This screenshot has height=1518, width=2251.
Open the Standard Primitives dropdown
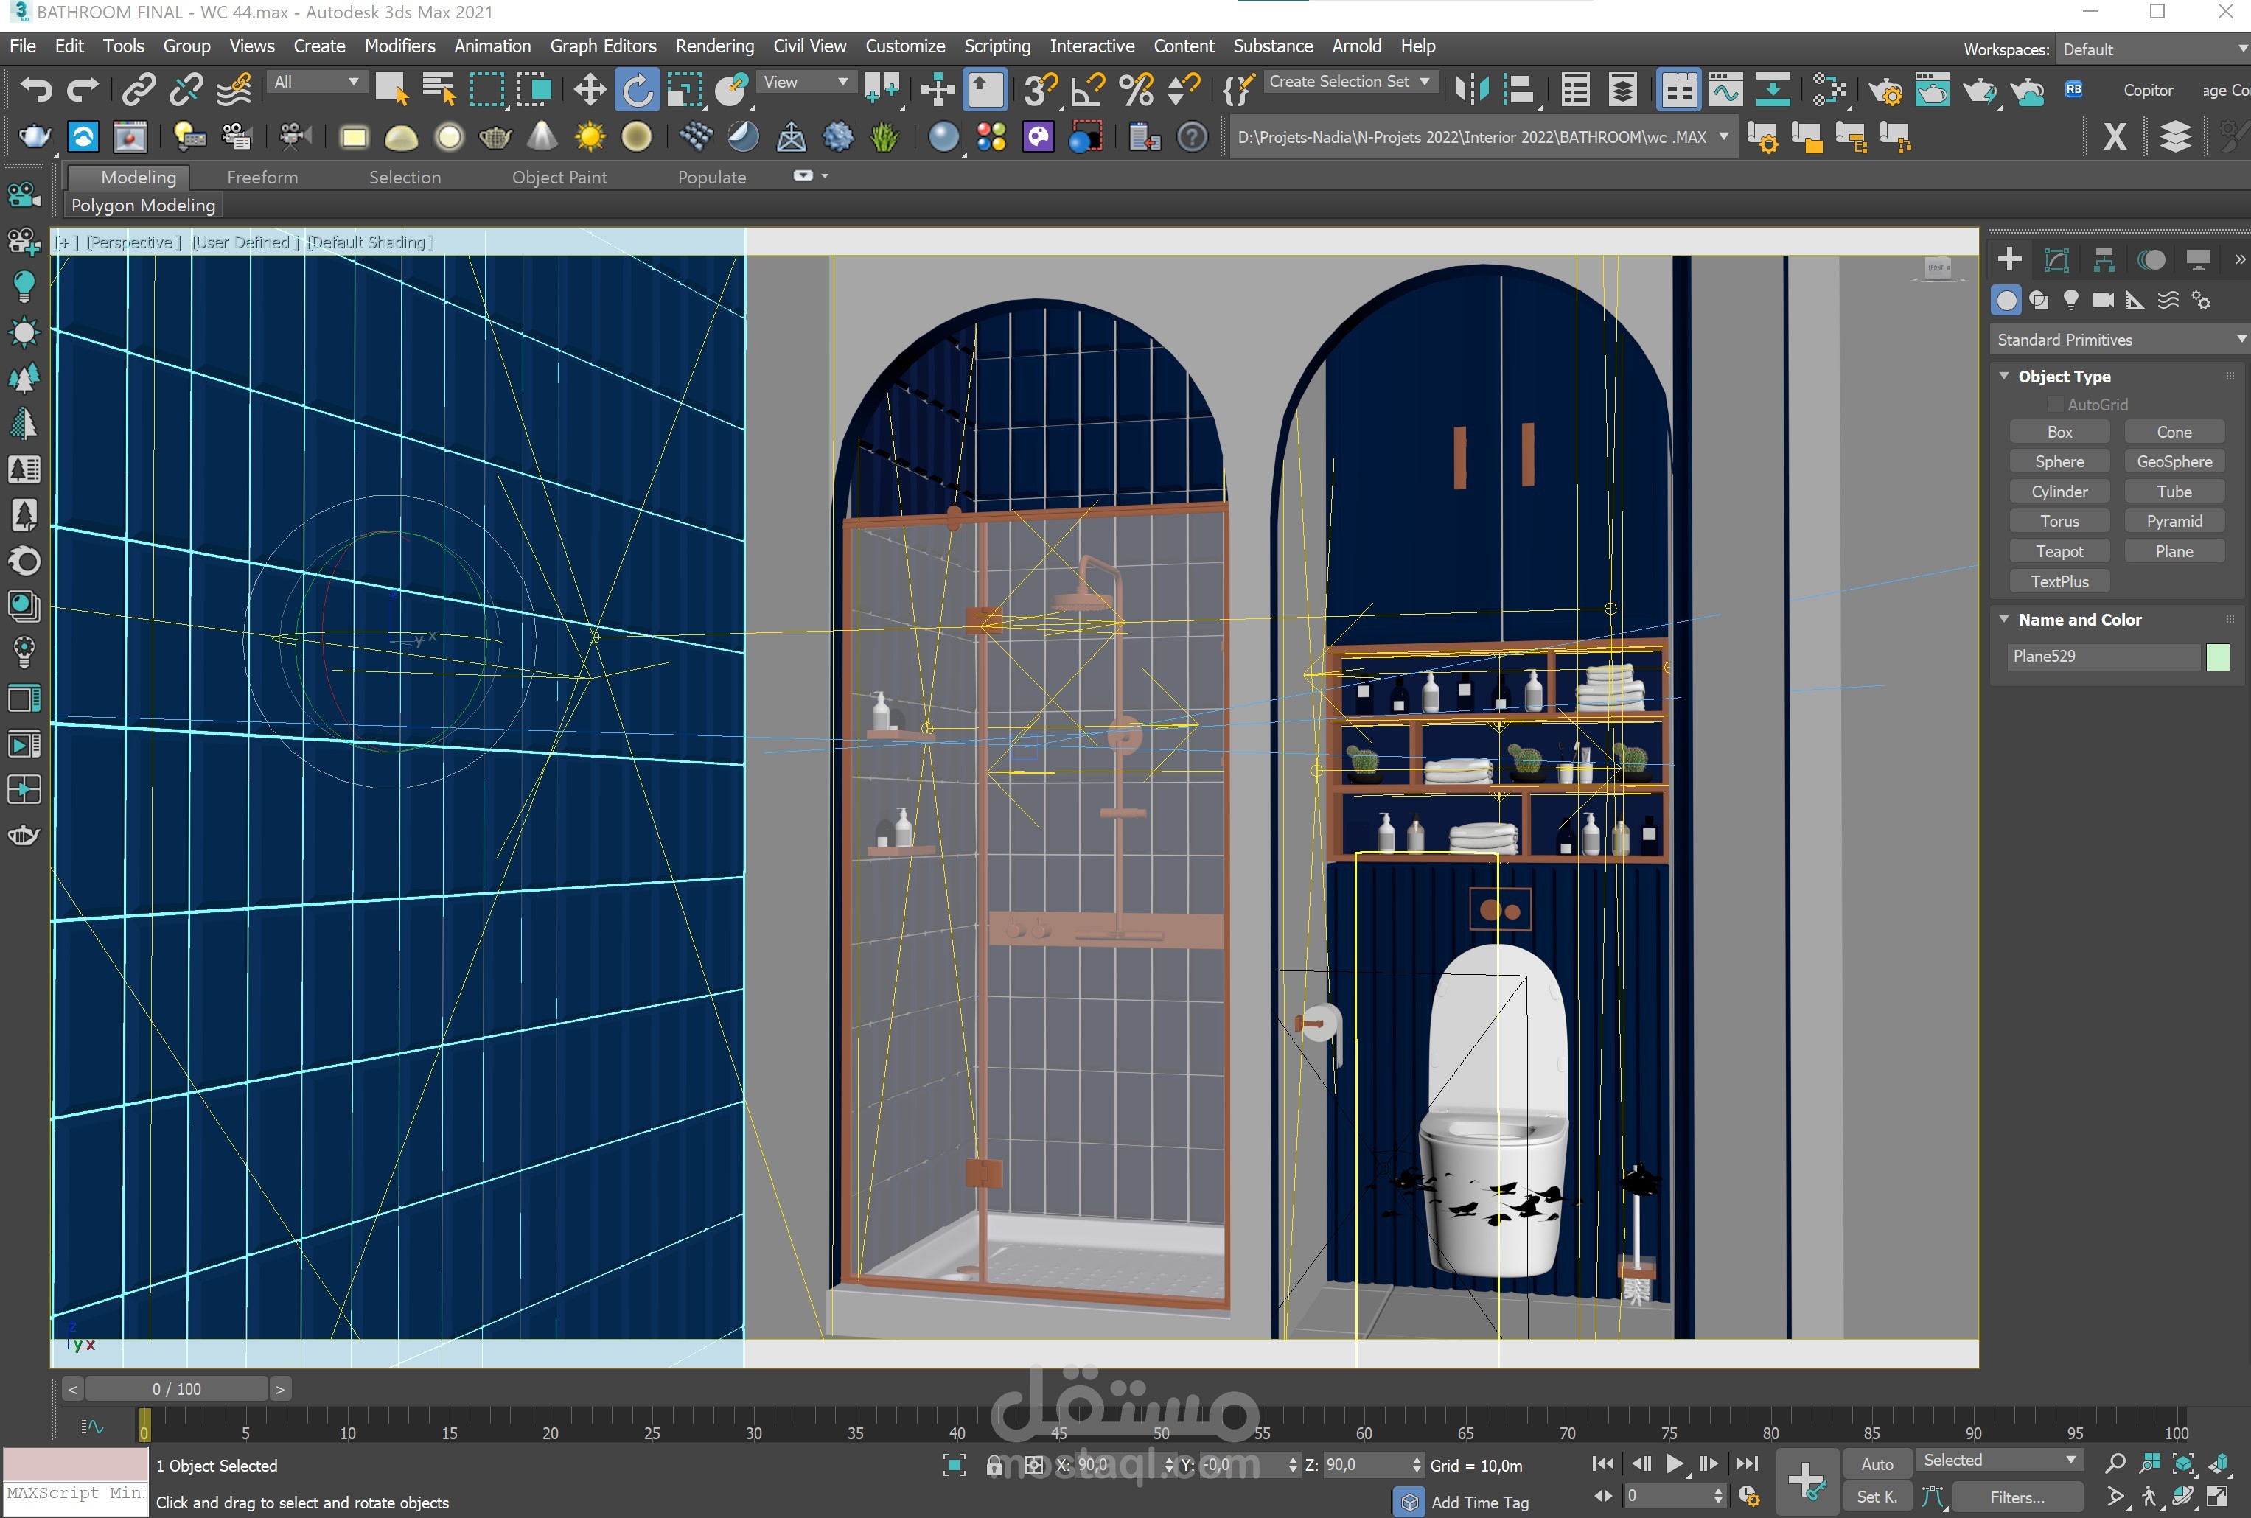point(2118,340)
